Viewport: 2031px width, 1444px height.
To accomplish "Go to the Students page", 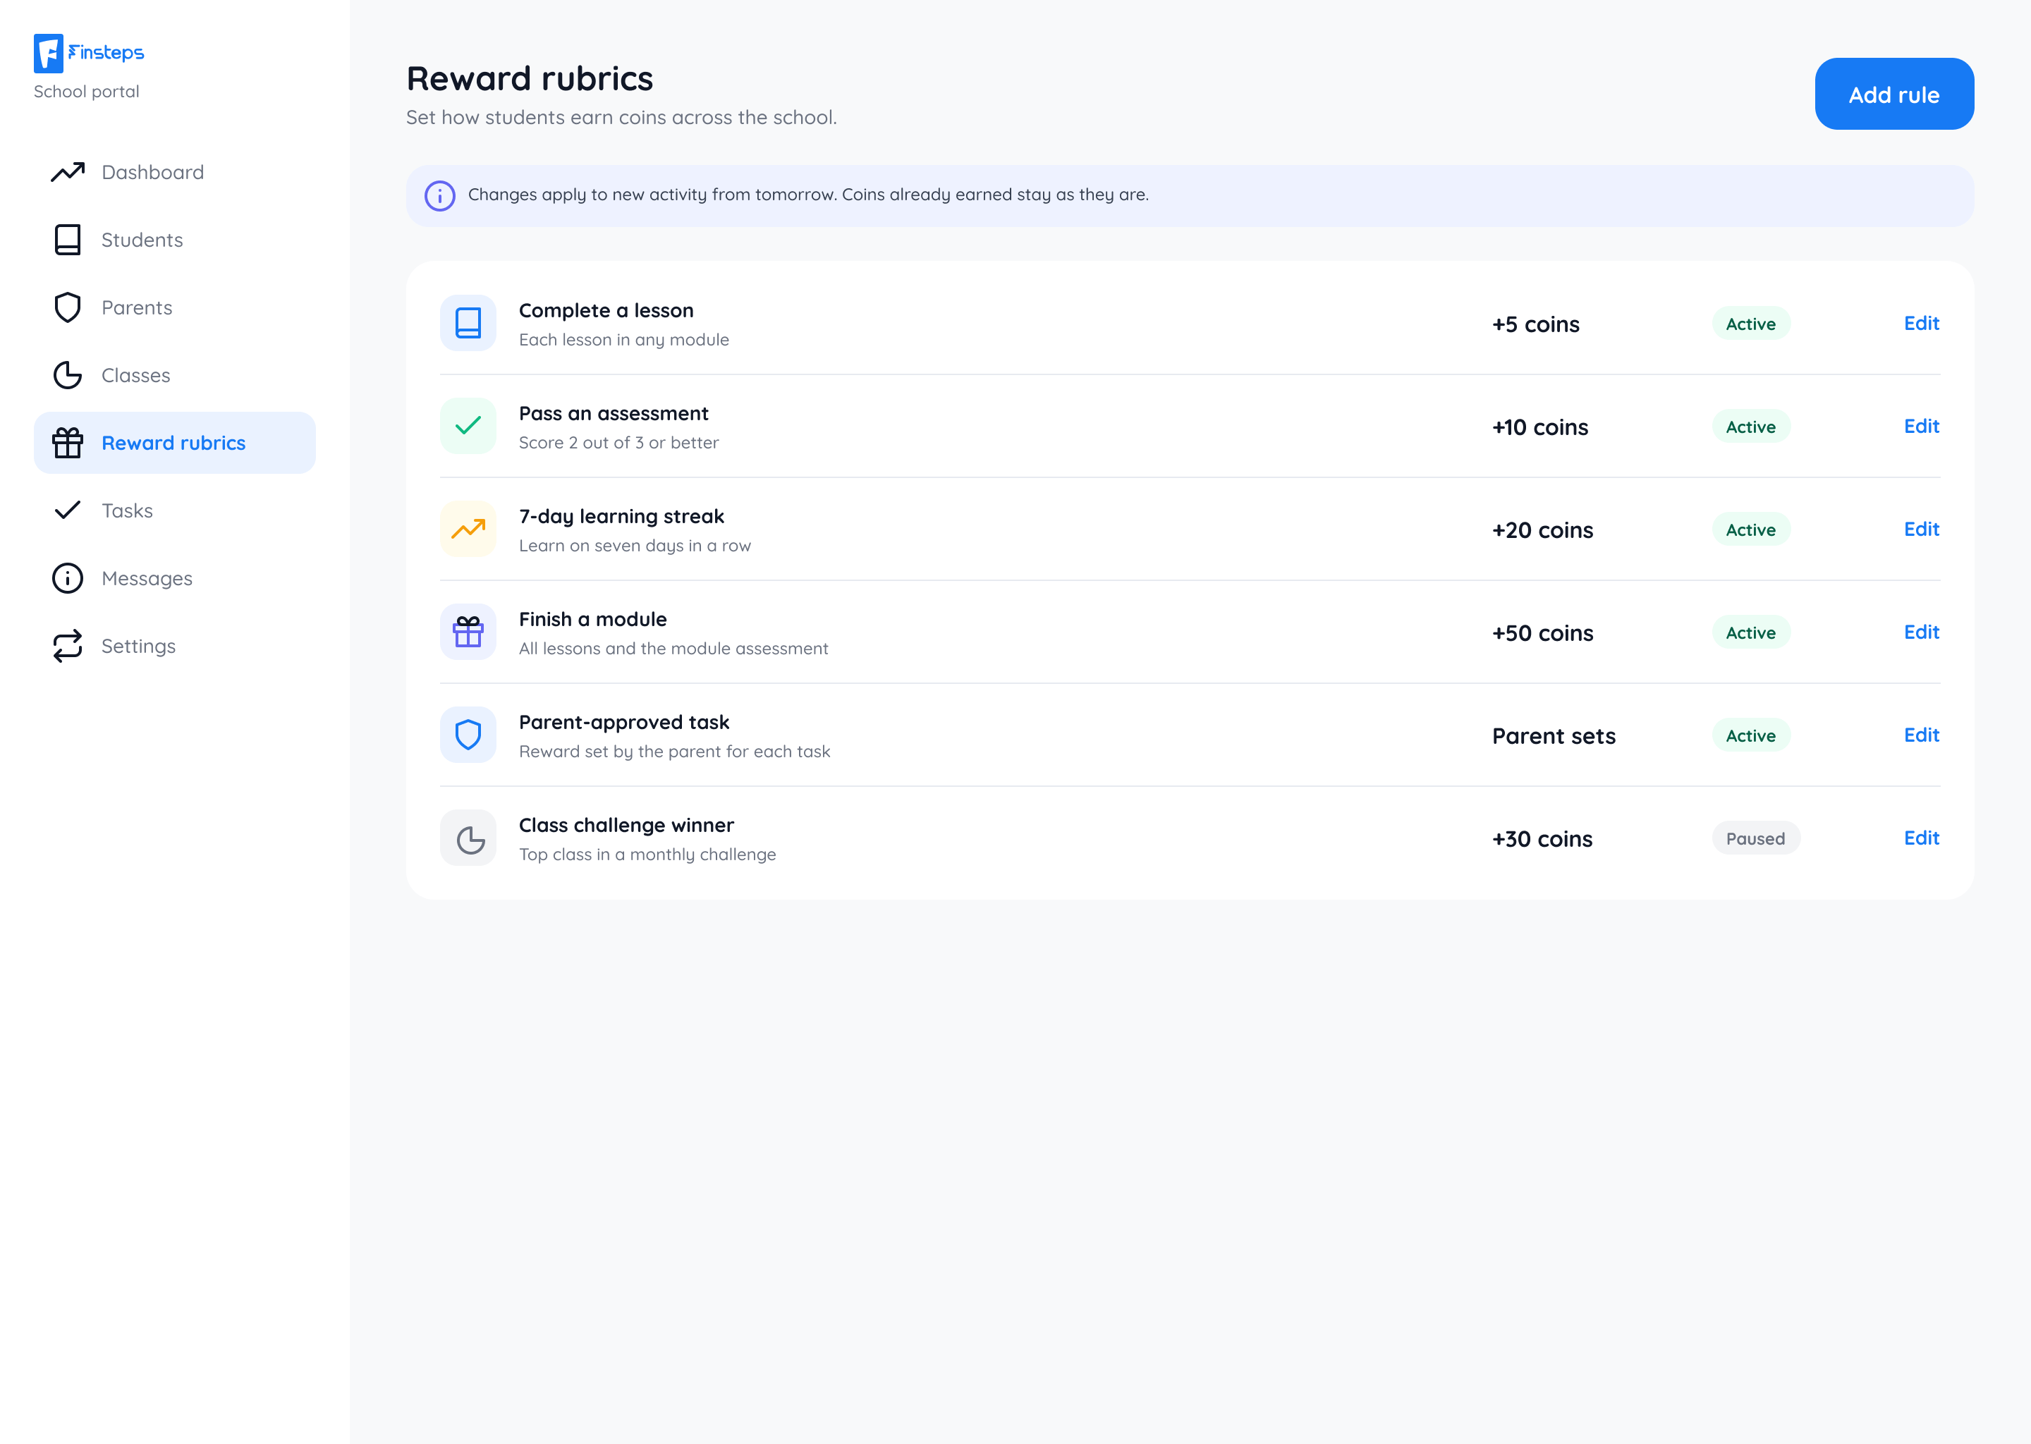I will coord(174,239).
